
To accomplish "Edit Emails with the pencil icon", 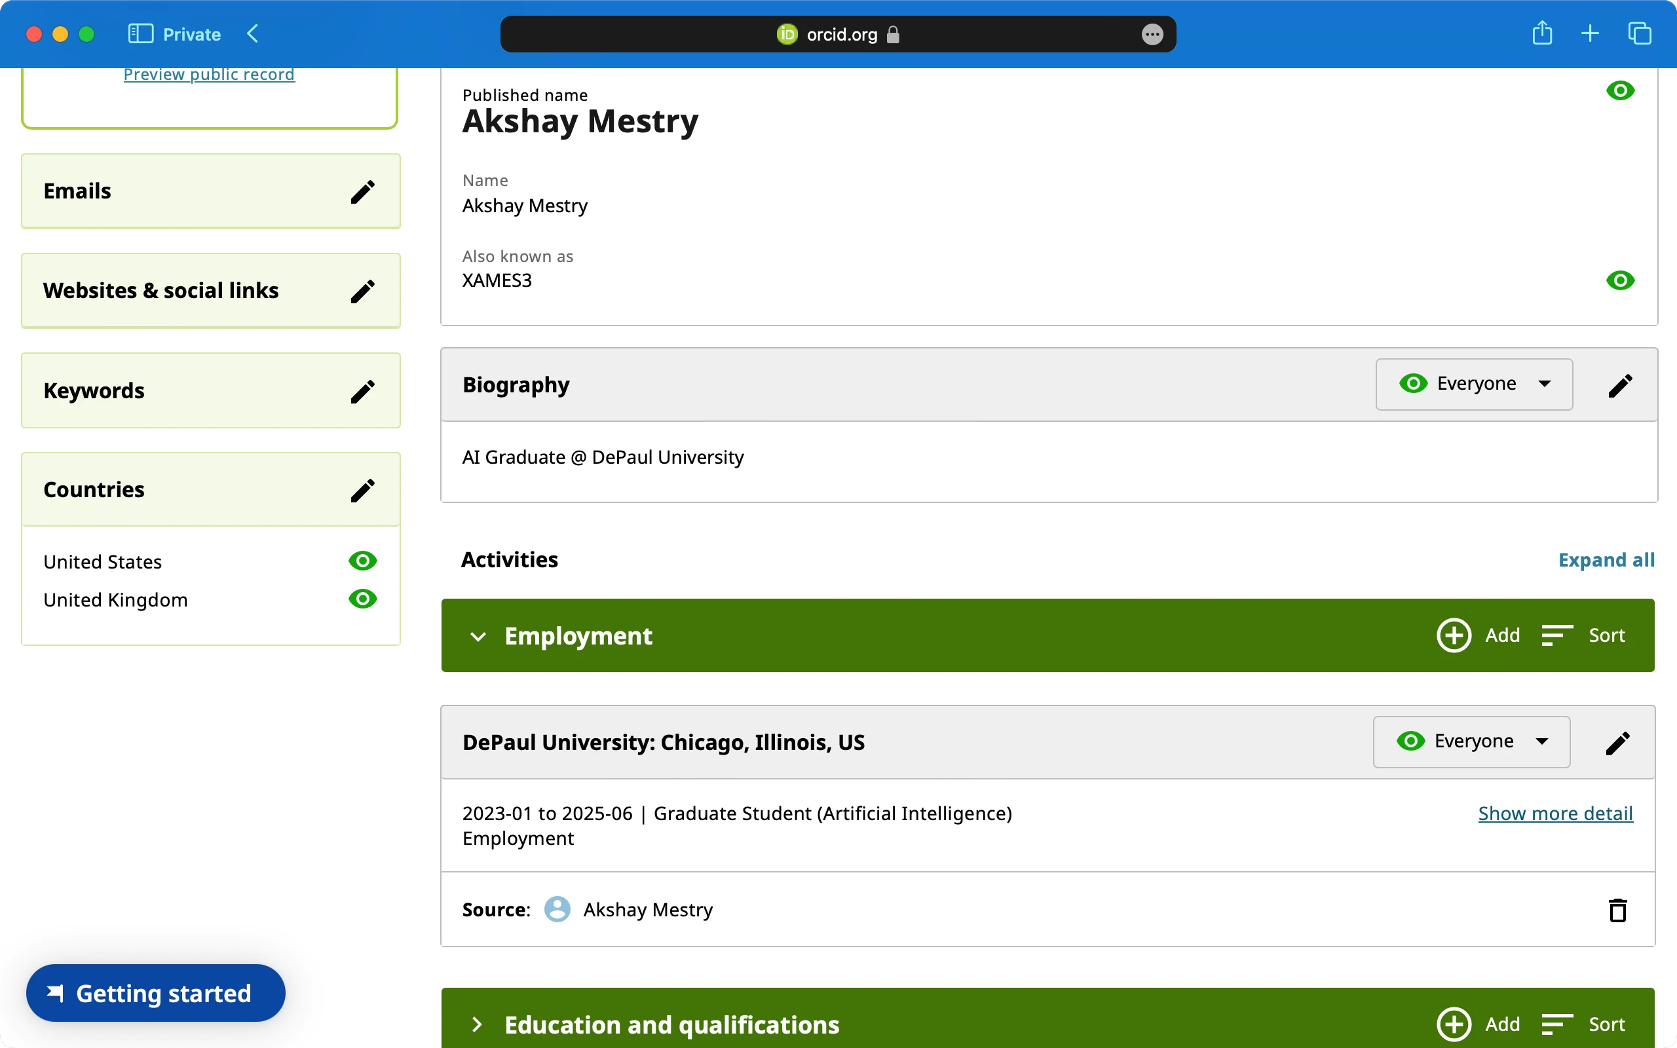I will [362, 191].
